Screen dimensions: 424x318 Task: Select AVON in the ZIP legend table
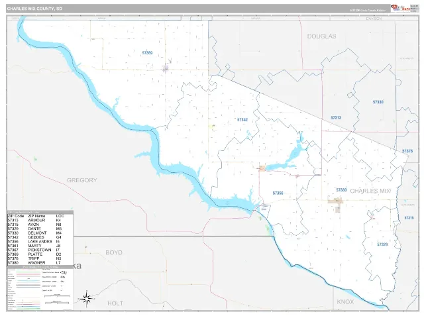[x=33, y=225]
